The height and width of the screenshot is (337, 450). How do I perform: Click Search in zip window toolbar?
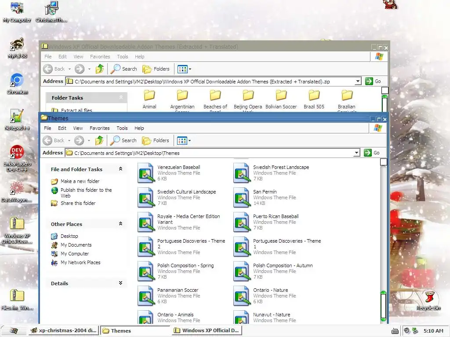point(124,69)
